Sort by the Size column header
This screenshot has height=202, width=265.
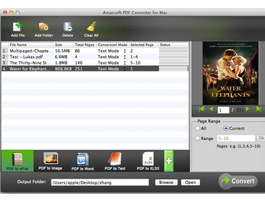coord(63,45)
